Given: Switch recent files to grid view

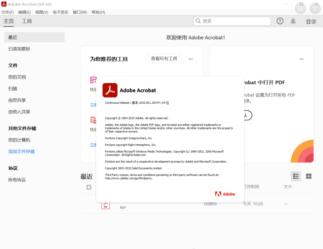Looking at the screenshot, I should (308, 176).
